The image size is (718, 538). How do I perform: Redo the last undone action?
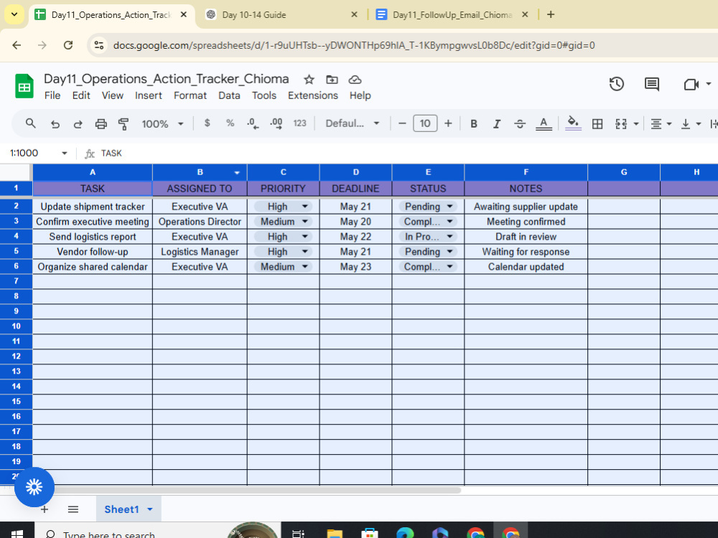(78, 123)
